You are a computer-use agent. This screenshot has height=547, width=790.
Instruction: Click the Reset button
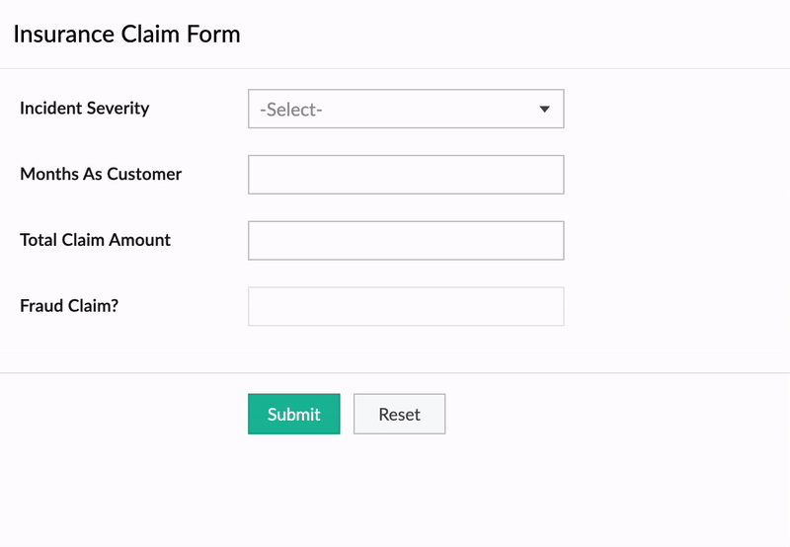click(x=399, y=415)
